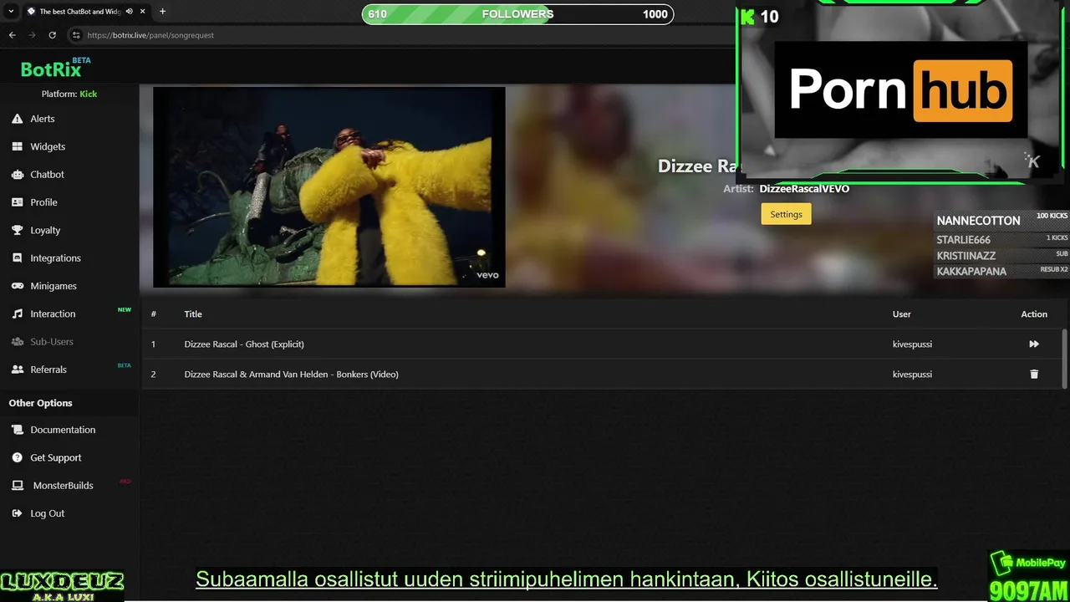Click the Action column header
Image resolution: width=1070 pixels, height=602 pixels.
pyautogui.click(x=1034, y=314)
